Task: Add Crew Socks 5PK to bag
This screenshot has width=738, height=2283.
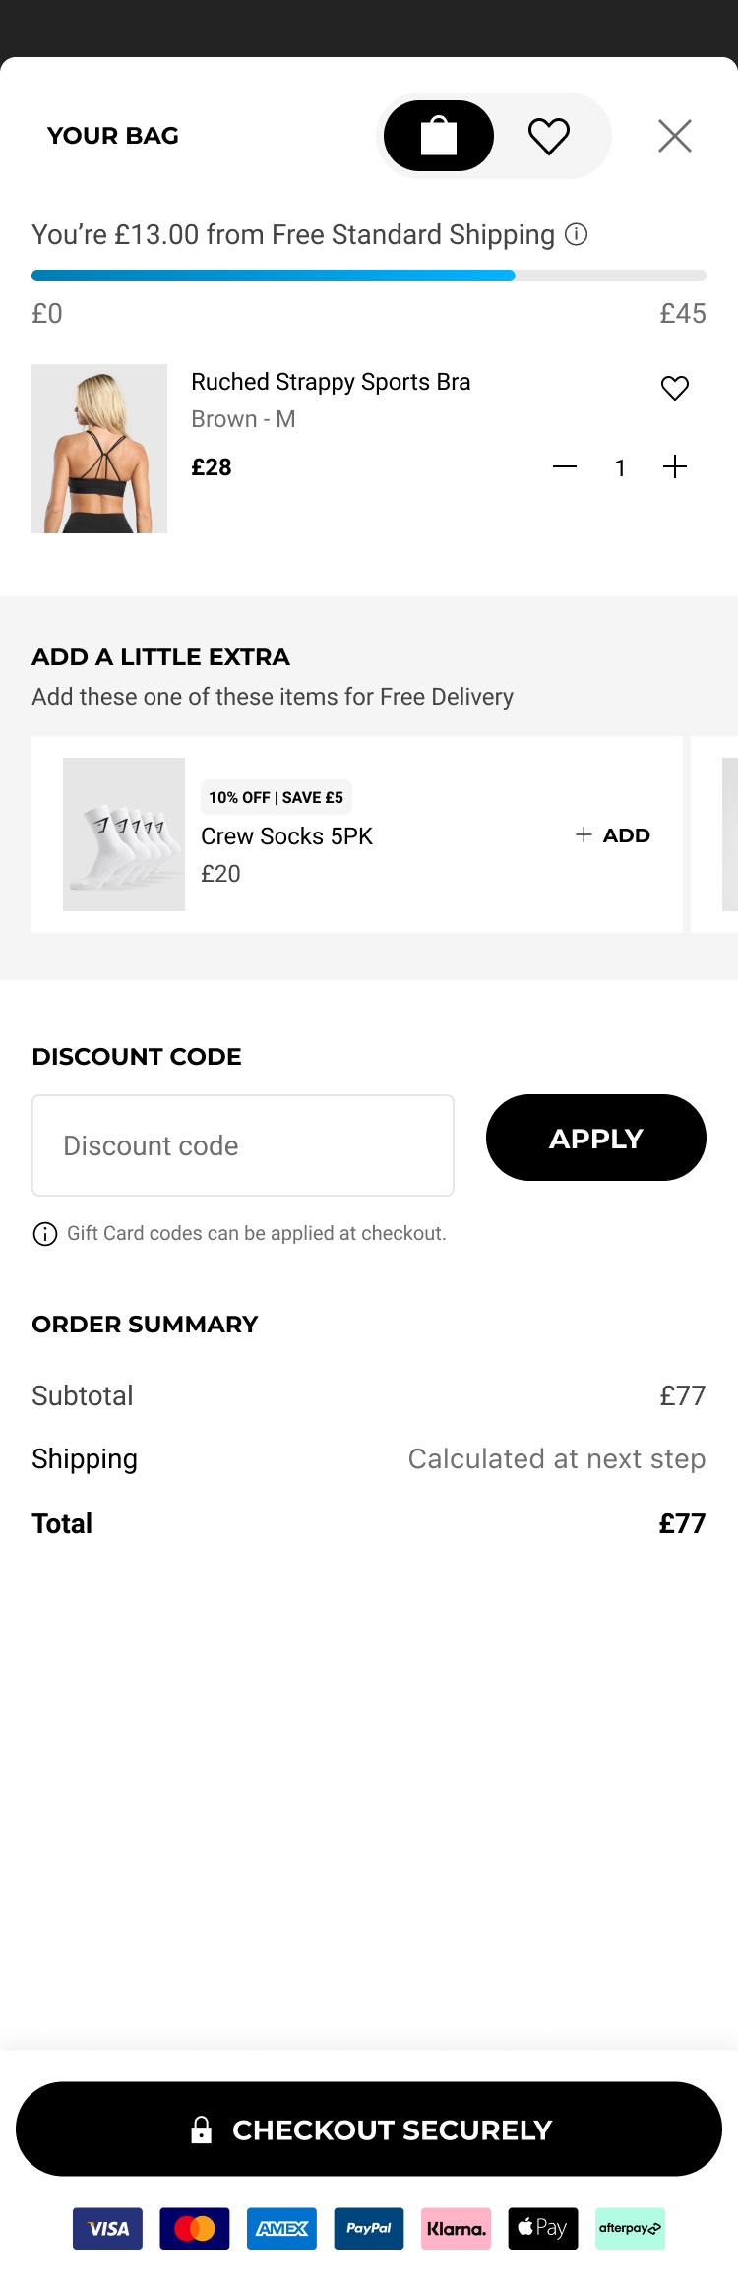Action: pos(613,835)
